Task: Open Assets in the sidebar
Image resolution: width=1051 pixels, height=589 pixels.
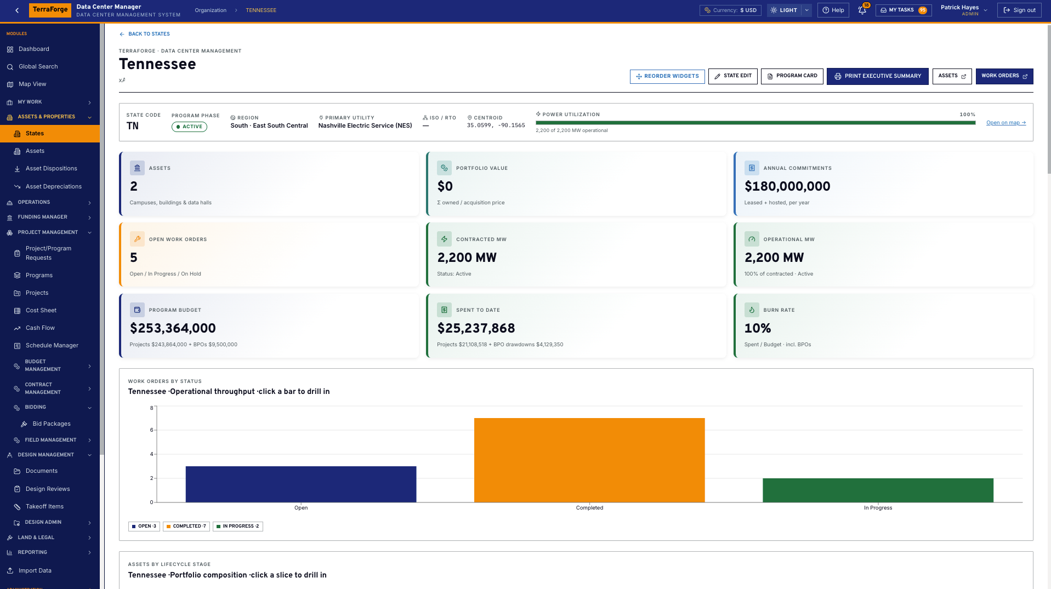Action: pos(50,151)
